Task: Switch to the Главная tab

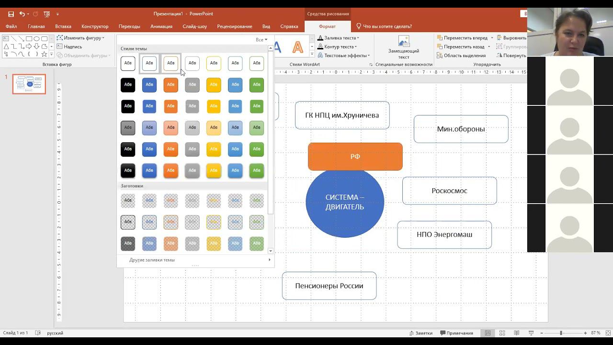Action: (x=36, y=26)
